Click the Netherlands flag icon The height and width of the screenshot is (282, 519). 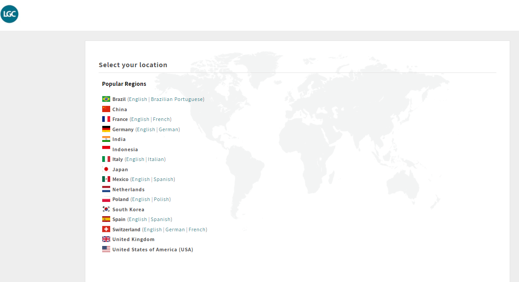(x=106, y=189)
